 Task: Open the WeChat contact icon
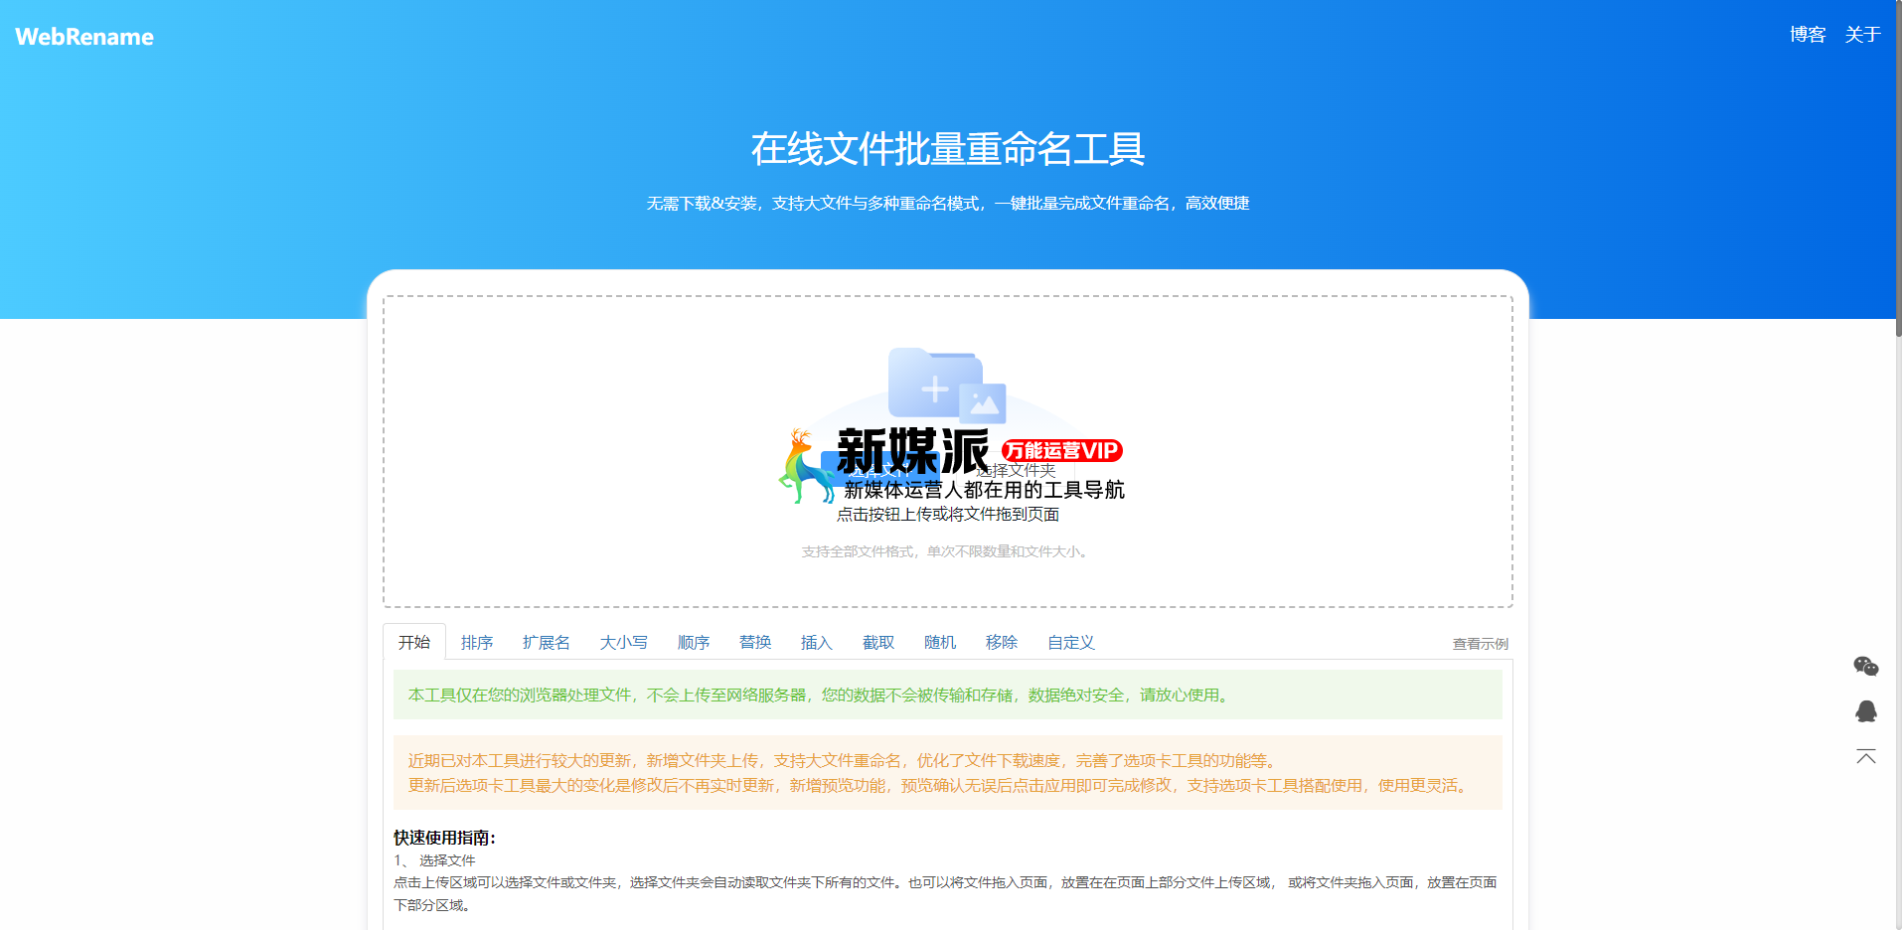pos(1865,666)
